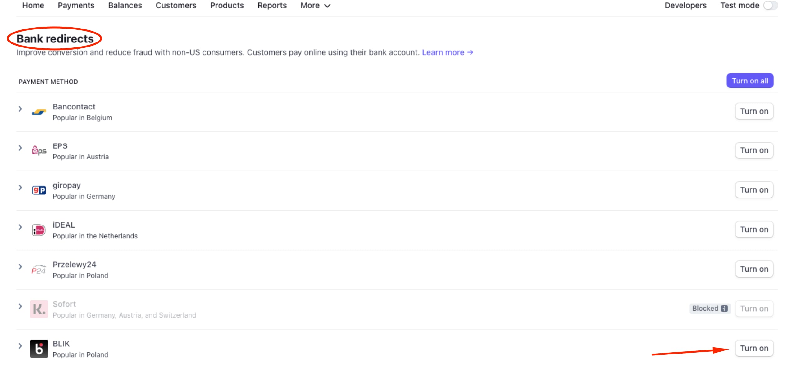The width and height of the screenshot is (792, 374).
Task: Switch to the Payments section
Action: point(76,5)
